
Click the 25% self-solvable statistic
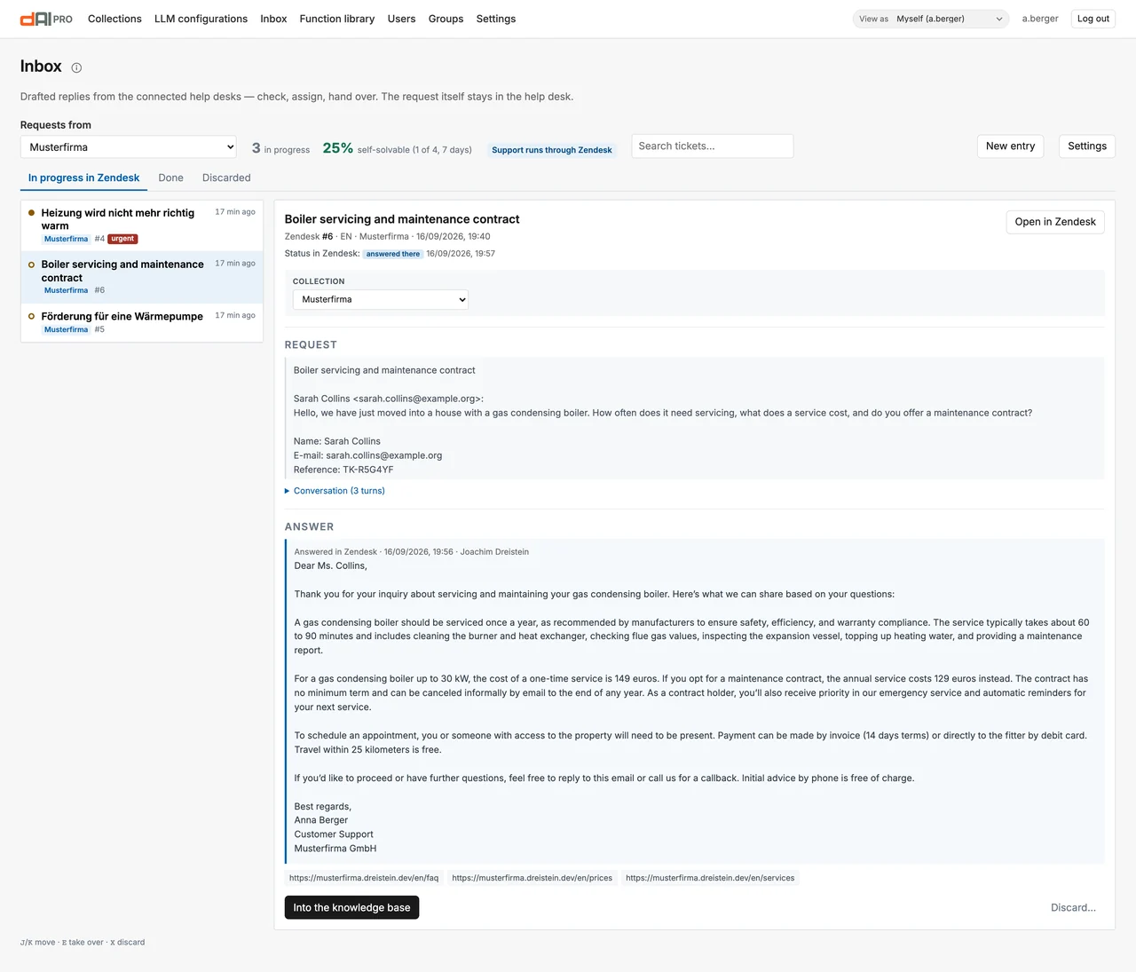[397, 148]
